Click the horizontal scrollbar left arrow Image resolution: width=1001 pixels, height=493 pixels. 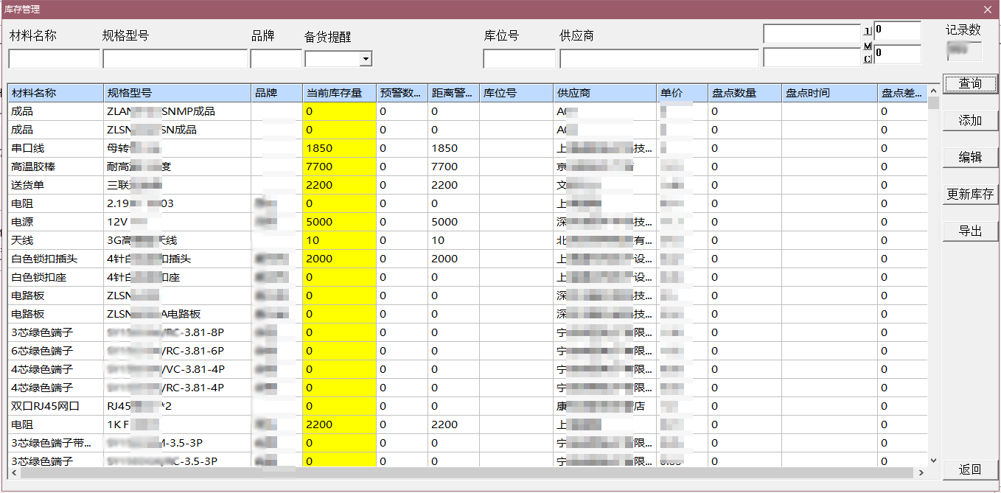[x=14, y=472]
